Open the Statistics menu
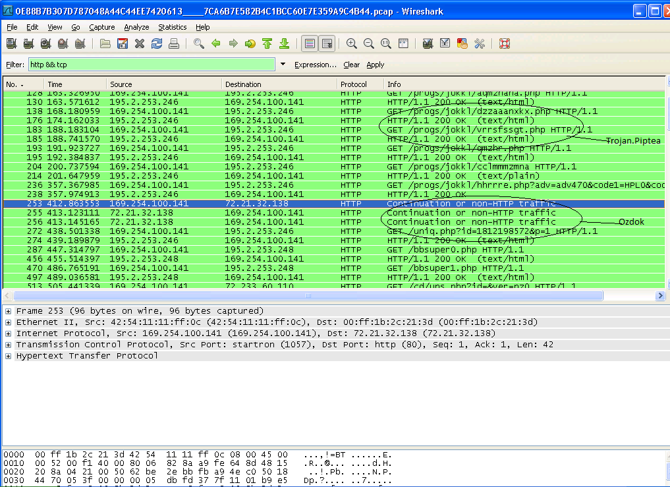This screenshot has width=670, height=487. 172,27
